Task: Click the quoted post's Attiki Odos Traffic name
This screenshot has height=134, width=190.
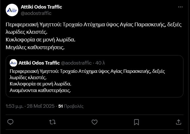Action: pyautogui.click(x=39, y=63)
